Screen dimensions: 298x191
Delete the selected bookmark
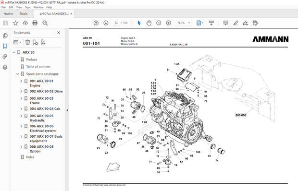coord(27,42)
